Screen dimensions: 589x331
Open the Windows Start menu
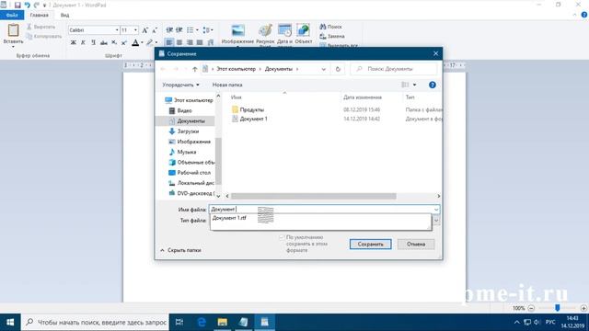click(x=10, y=322)
